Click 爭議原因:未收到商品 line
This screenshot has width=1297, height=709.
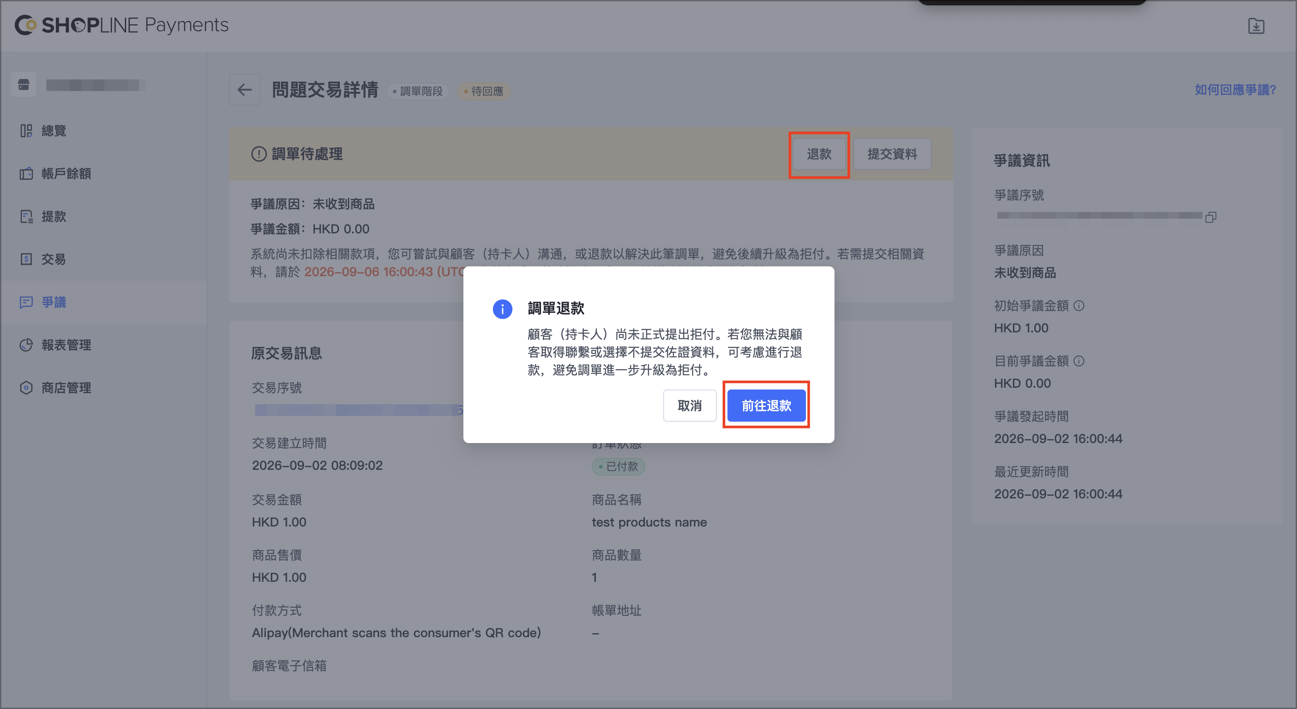tap(313, 204)
